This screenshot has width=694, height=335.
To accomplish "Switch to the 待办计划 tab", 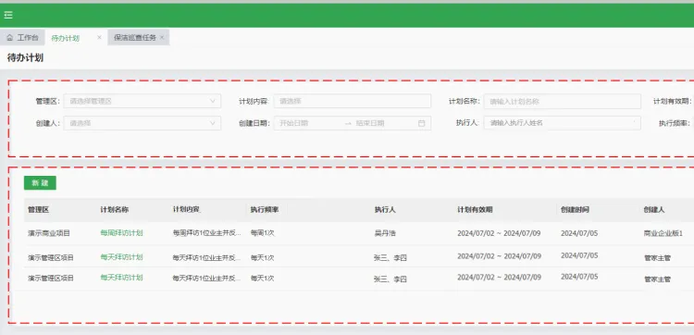I will pos(65,38).
